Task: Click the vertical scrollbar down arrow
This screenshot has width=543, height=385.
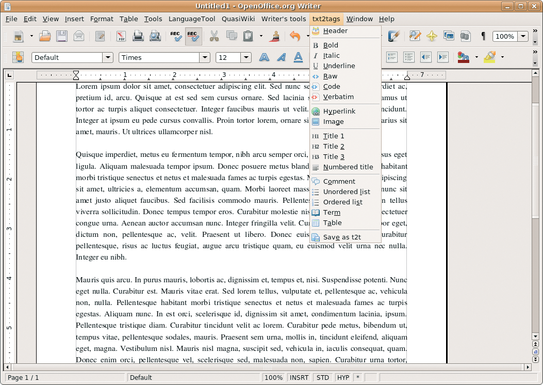Action: pyautogui.click(x=535, y=336)
